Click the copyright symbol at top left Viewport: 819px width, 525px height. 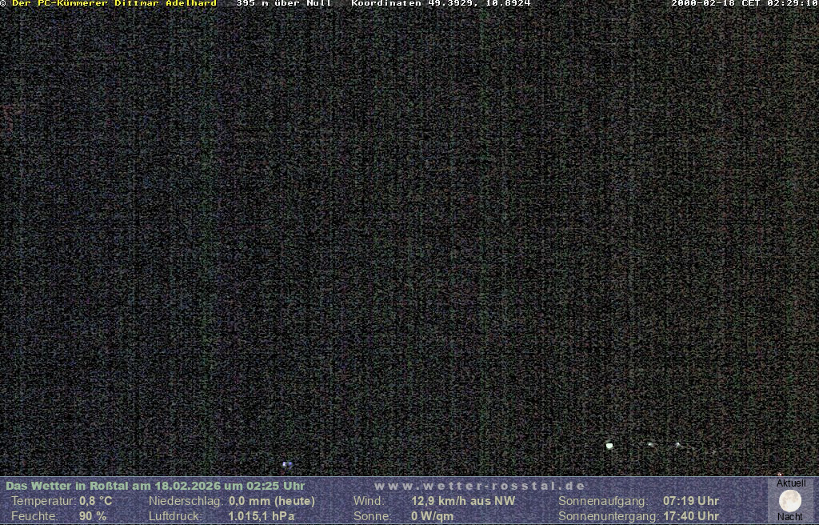3,3
